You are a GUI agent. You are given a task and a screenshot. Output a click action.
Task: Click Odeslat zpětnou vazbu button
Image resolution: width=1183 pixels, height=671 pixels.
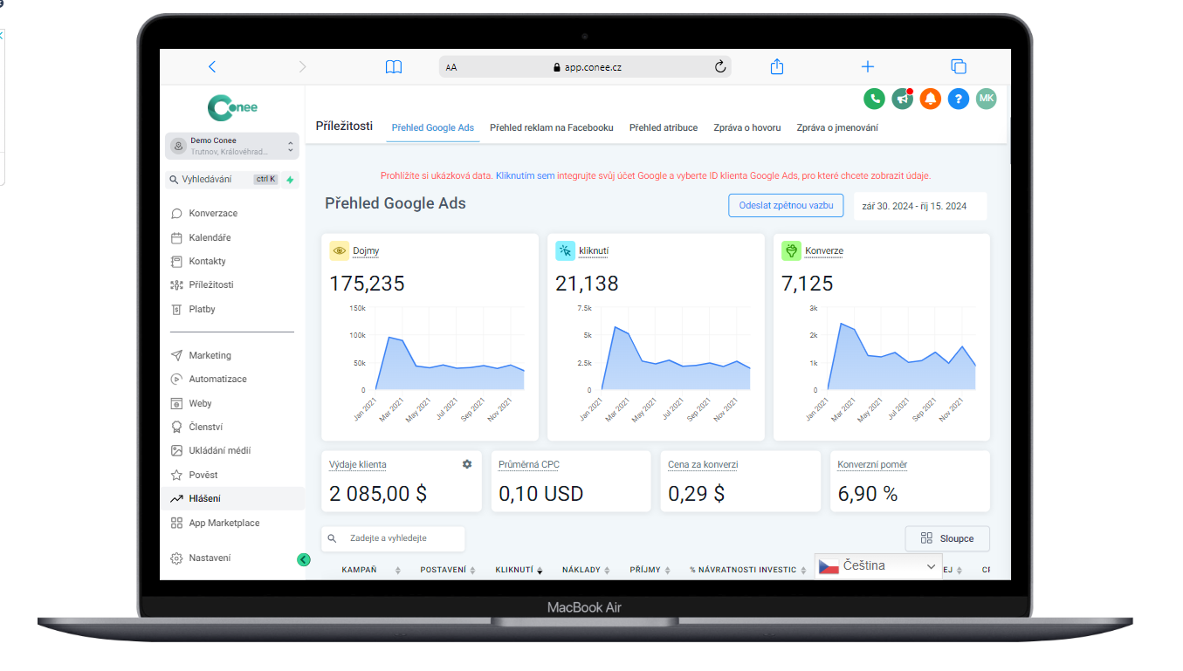click(786, 206)
